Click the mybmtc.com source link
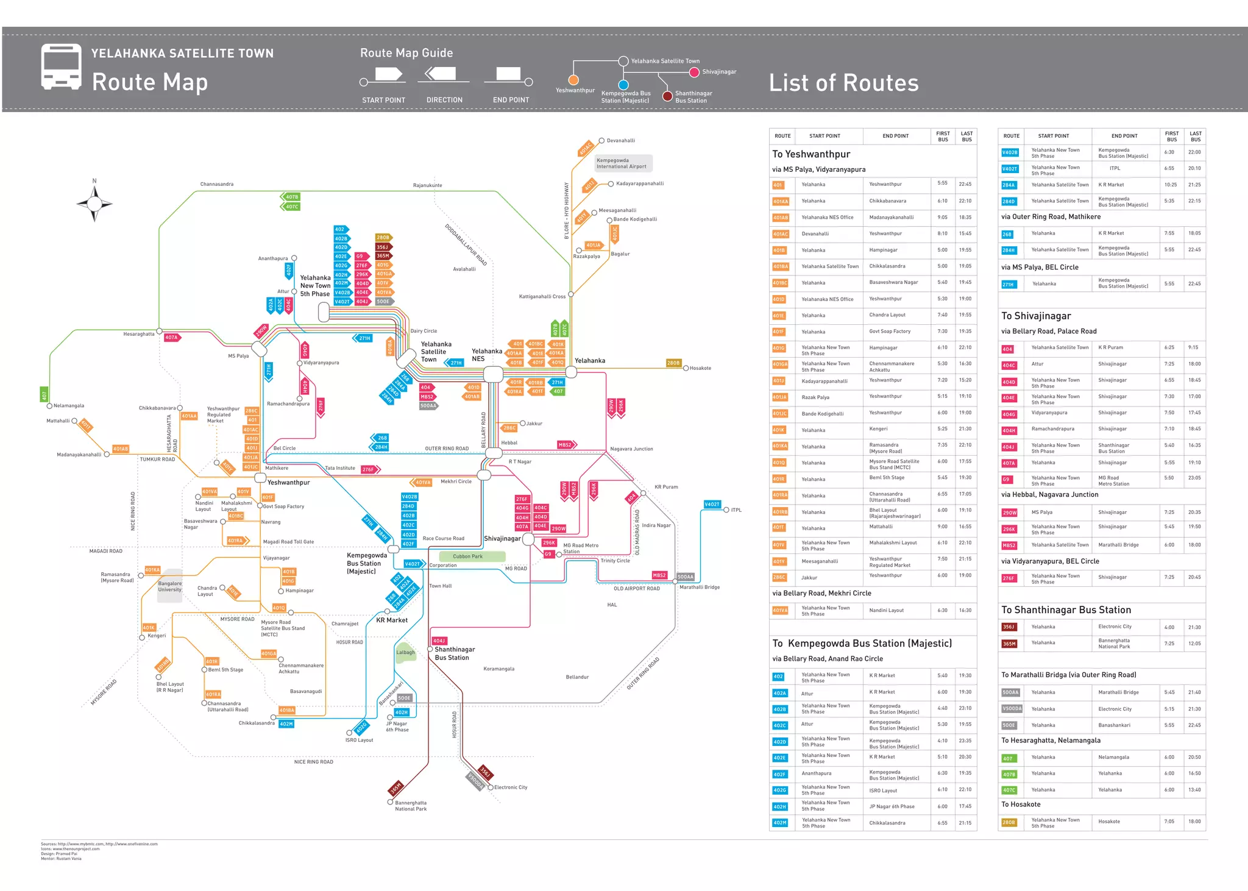This screenshot has height=891, width=1248. (x=80, y=844)
